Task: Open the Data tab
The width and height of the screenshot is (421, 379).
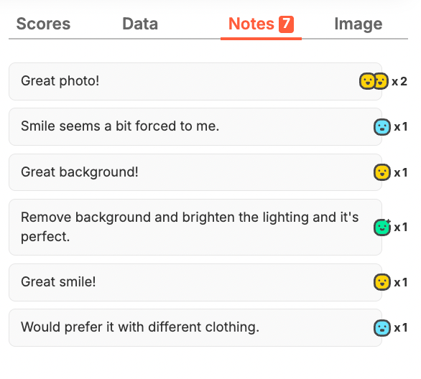Action: click(x=140, y=24)
